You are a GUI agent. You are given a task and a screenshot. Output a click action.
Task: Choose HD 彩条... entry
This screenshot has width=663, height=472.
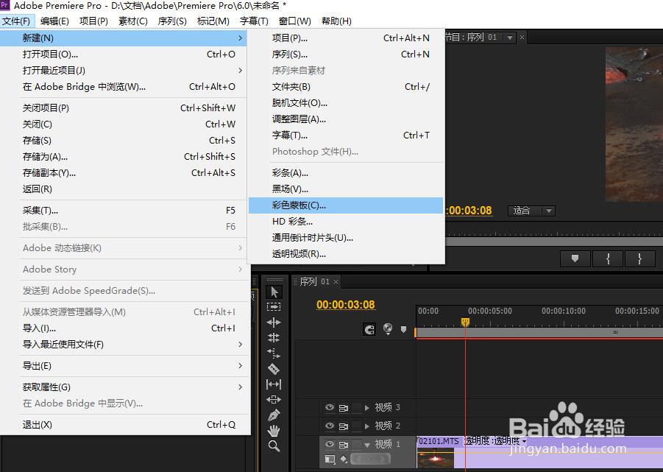click(x=346, y=222)
